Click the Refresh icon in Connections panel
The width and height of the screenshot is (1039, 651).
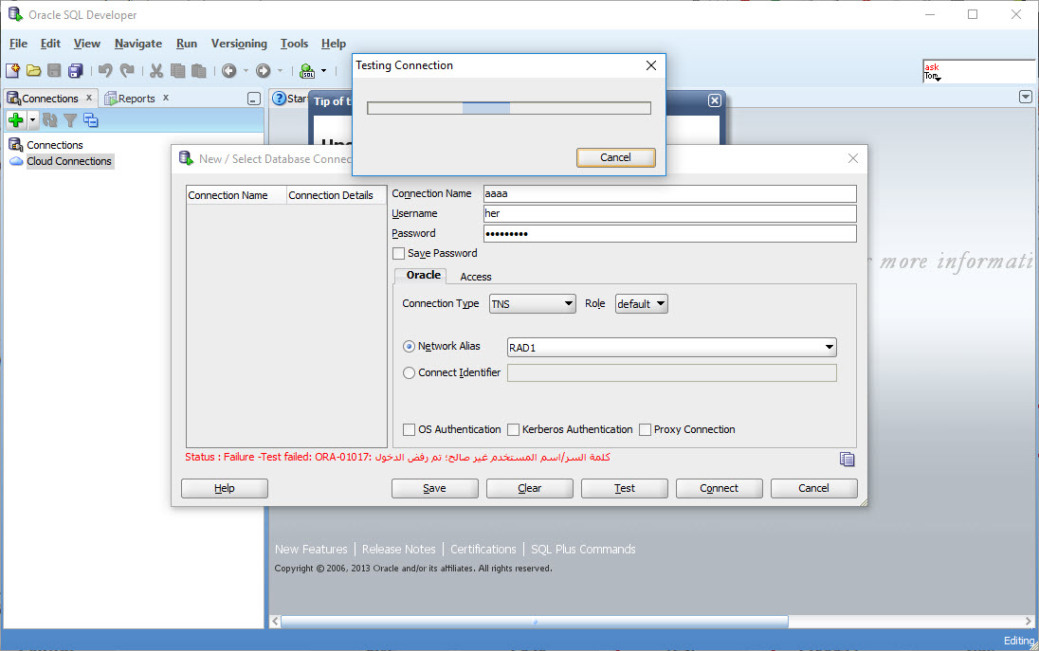[50, 120]
